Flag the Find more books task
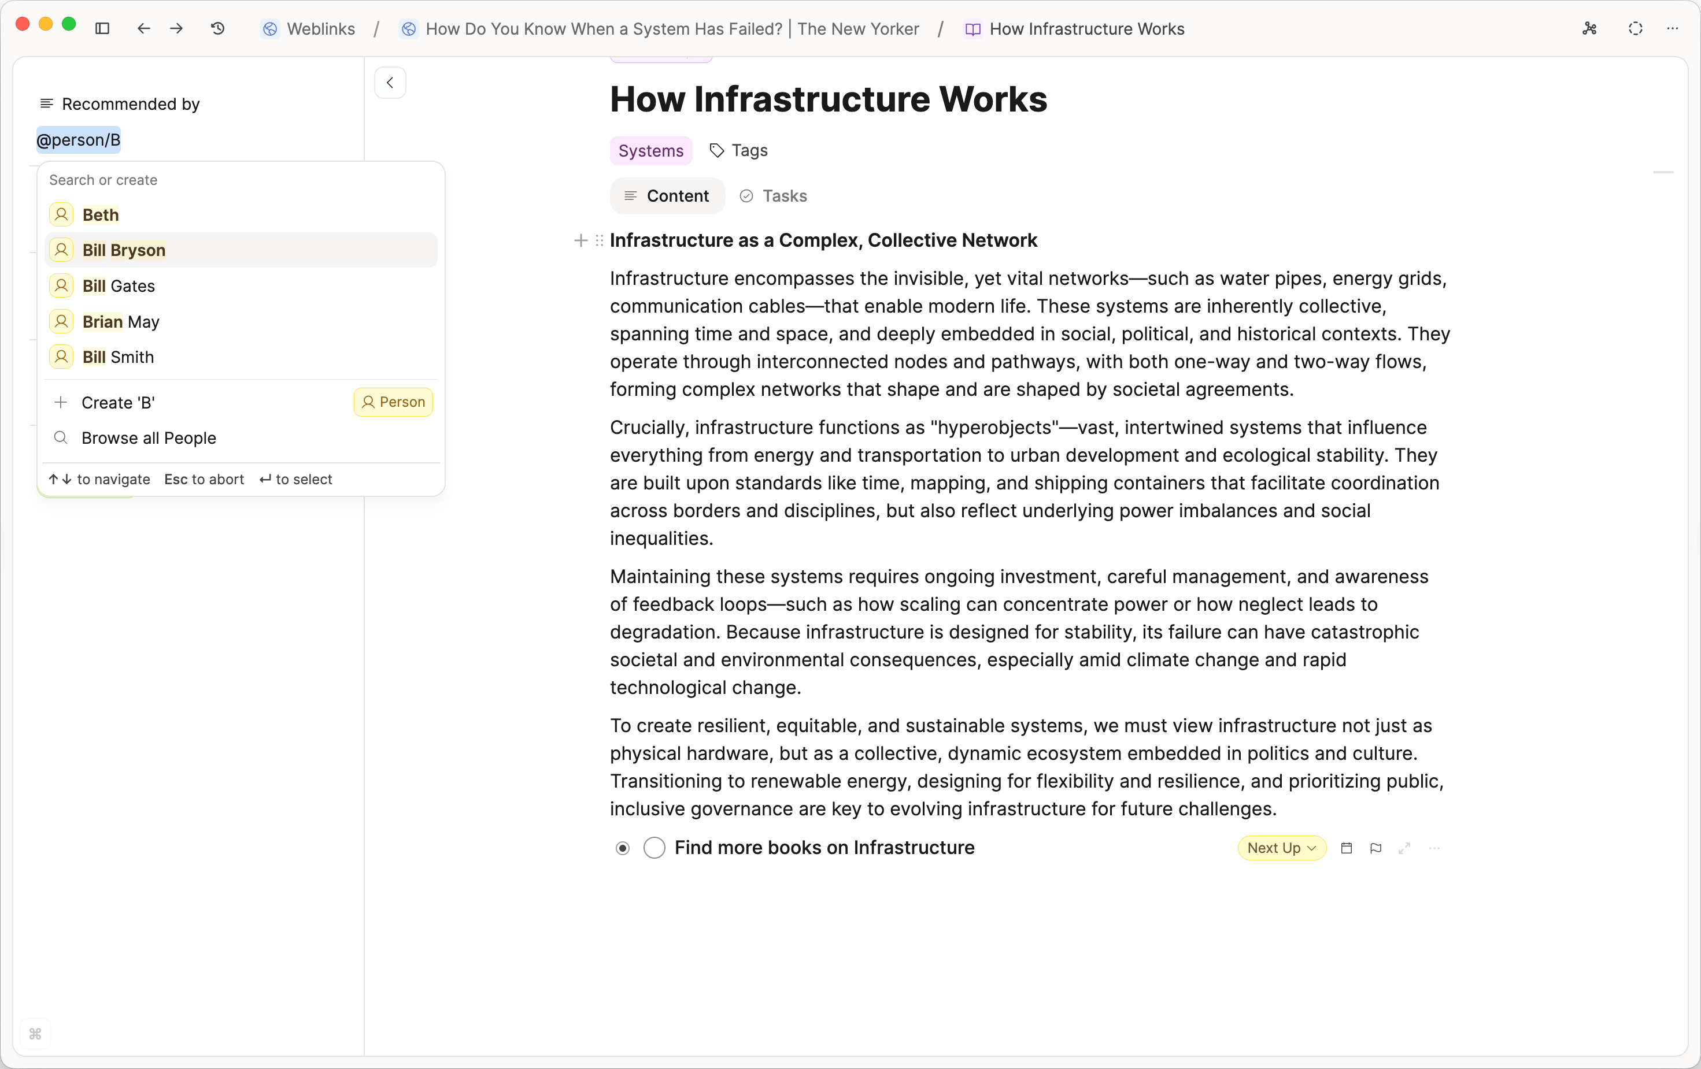 tap(1375, 848)
